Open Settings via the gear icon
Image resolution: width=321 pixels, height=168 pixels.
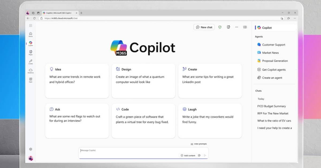[x=30, y=149]
